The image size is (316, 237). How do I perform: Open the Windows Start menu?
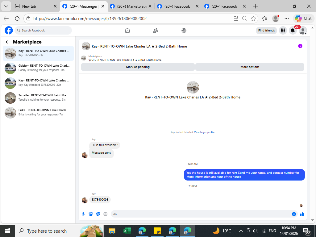click(7, 231)
